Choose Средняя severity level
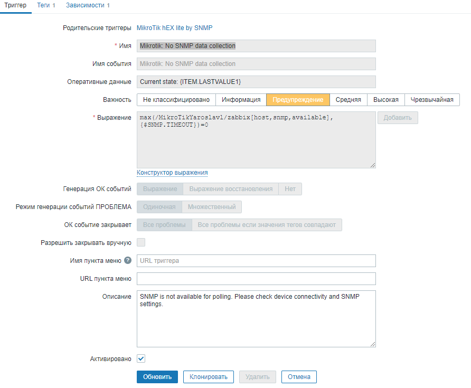The image size is (471, 388). pos(348,100)
